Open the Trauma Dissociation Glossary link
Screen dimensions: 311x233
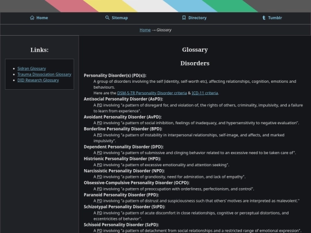44,74
